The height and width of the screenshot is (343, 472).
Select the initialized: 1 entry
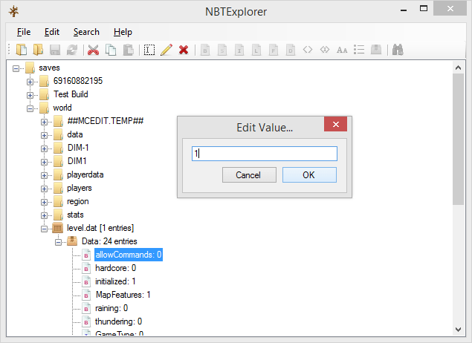pos(115,281)
